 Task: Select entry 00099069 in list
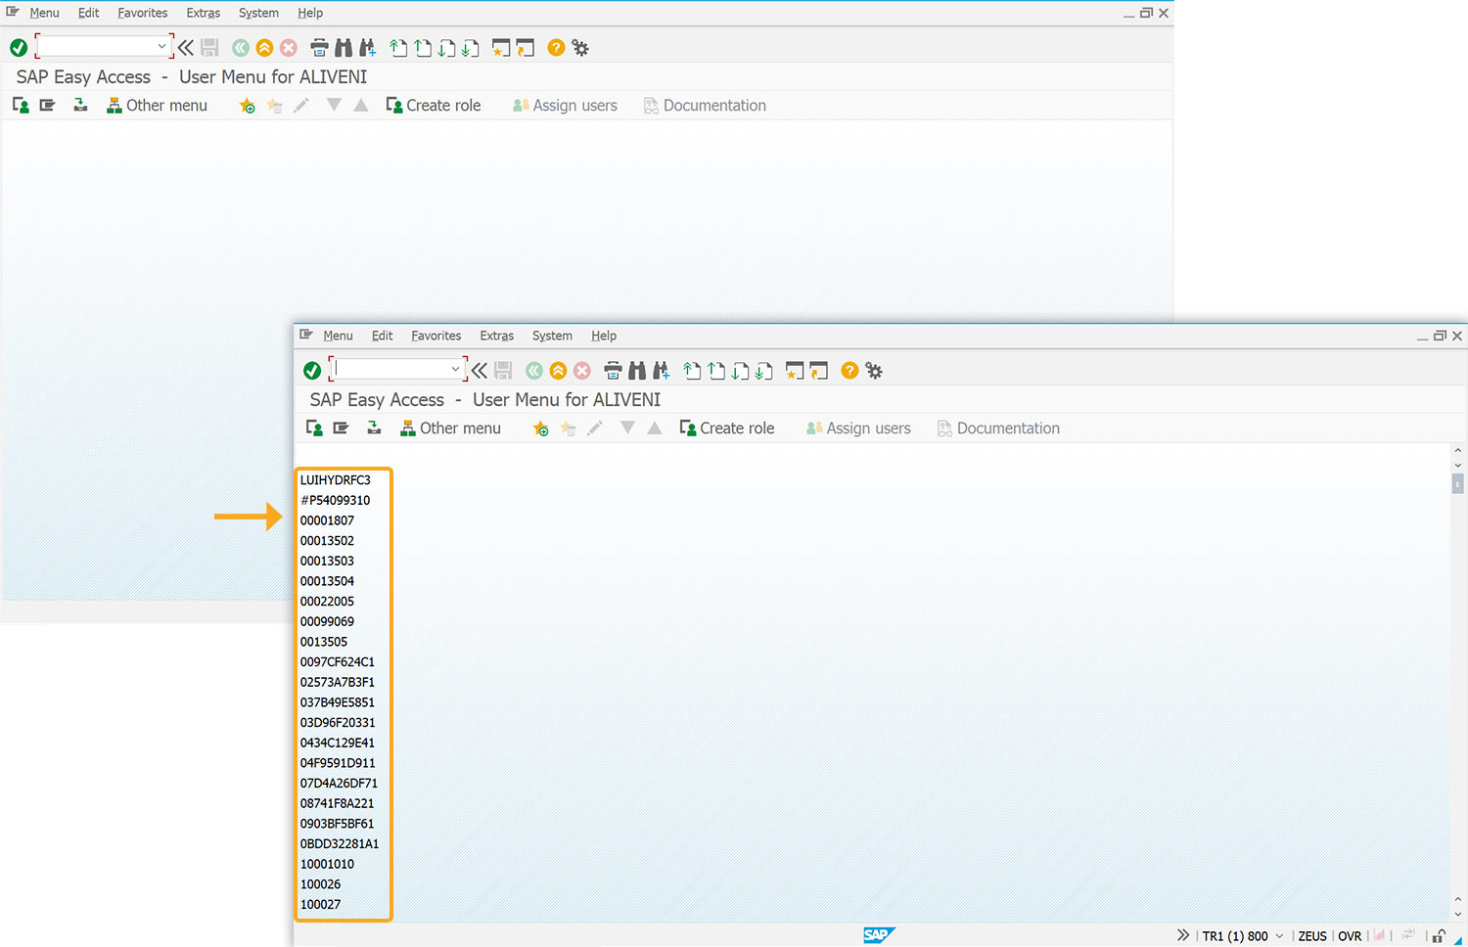[328, 621]
